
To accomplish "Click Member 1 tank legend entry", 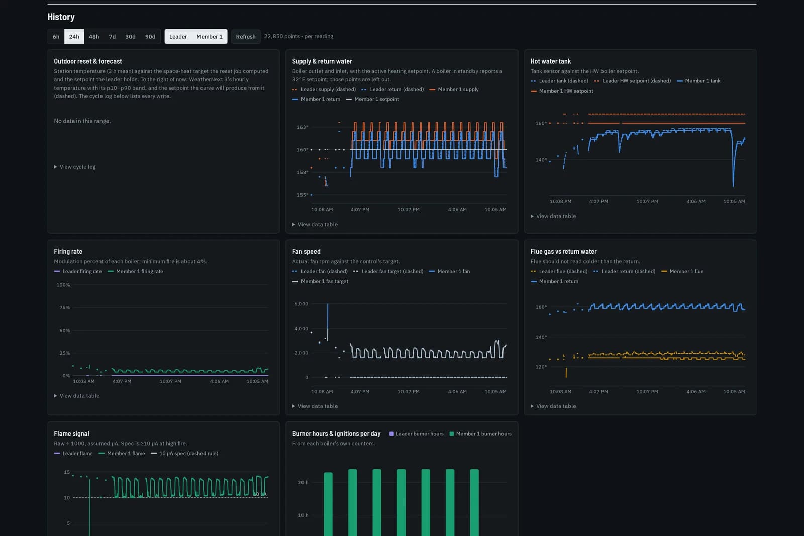I will click(698, 81).
